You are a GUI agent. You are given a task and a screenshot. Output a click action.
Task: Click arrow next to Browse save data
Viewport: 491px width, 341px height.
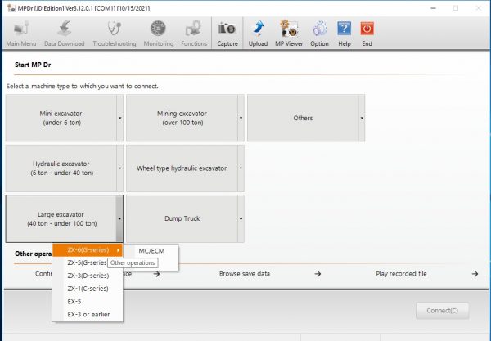point(318,274)
